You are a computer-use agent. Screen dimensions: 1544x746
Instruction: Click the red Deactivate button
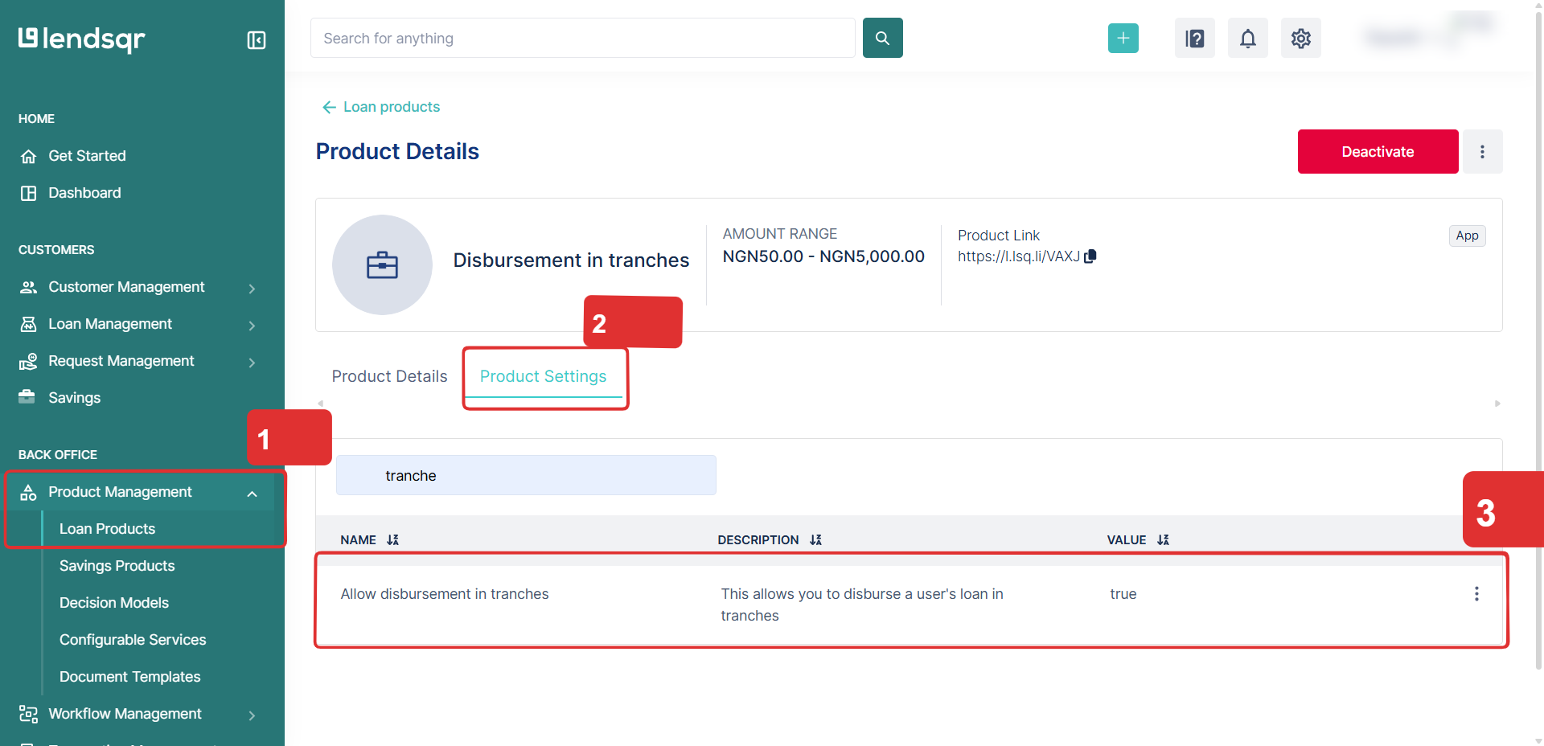[x=1377, y=152]
